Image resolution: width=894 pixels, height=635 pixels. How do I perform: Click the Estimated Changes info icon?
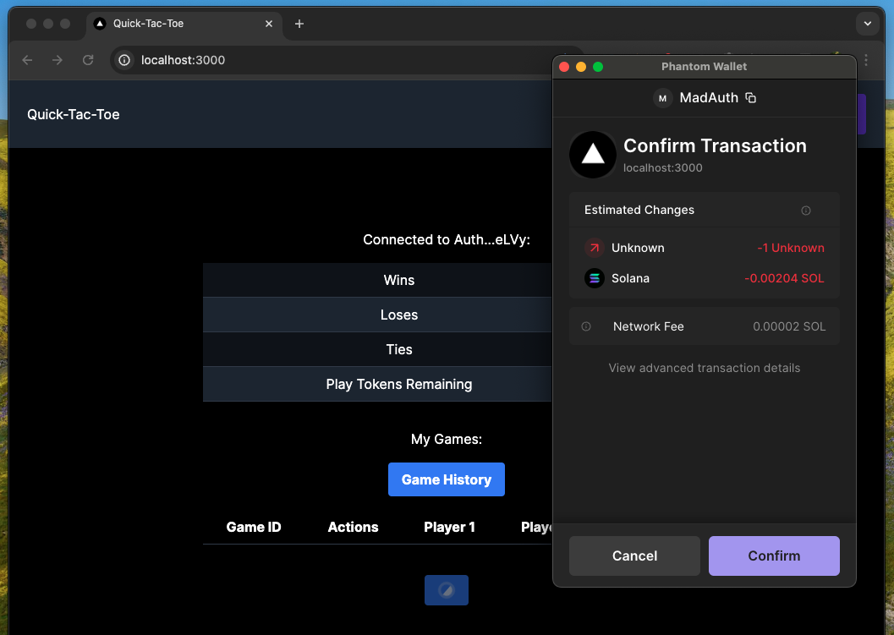806,211
